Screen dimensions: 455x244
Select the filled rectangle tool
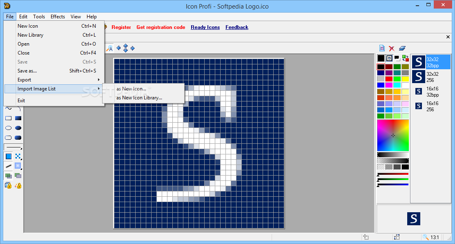click(x=18, y=118)
